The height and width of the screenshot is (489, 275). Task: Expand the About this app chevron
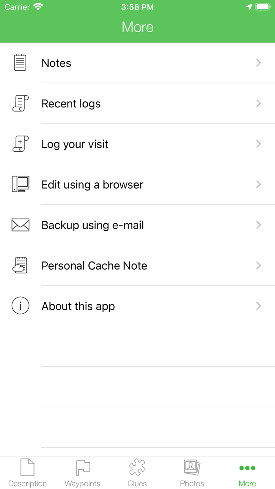point(258,306)
